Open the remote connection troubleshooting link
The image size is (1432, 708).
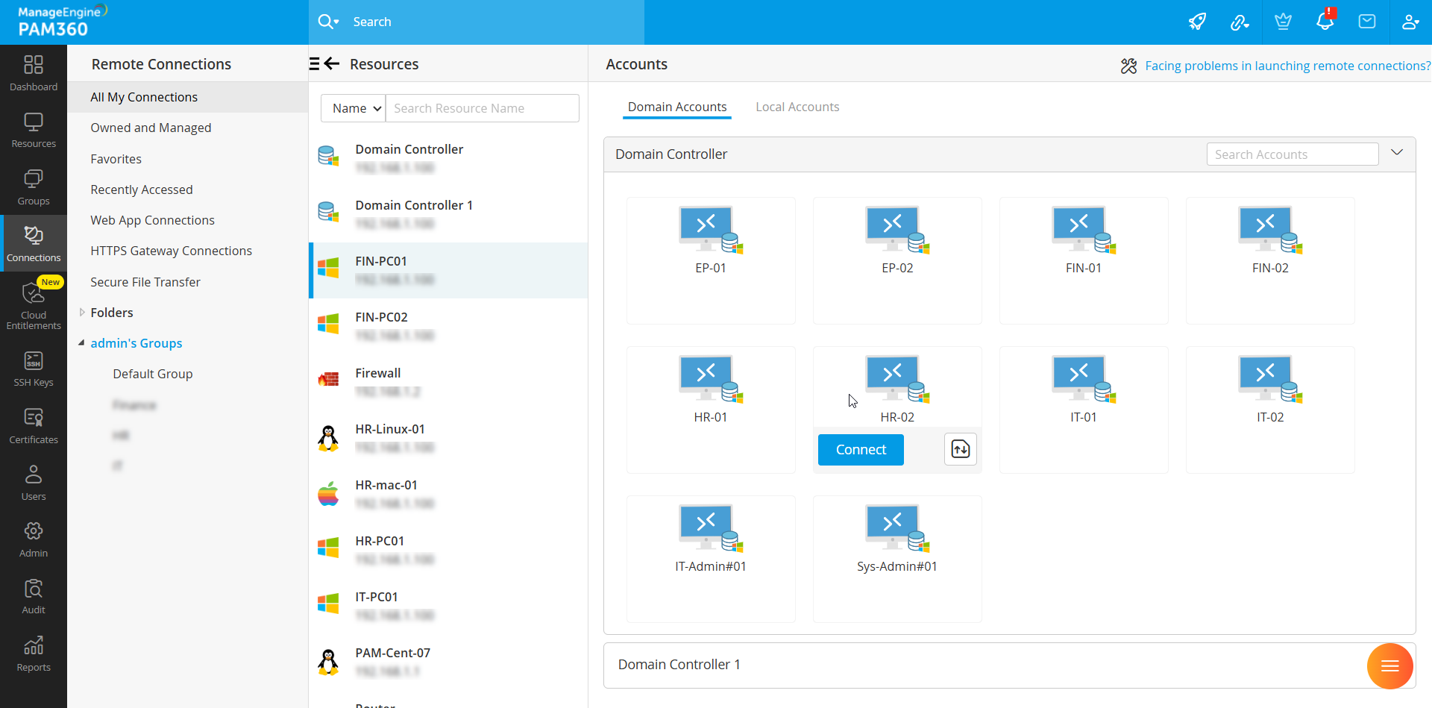(x=1287, y=66)
